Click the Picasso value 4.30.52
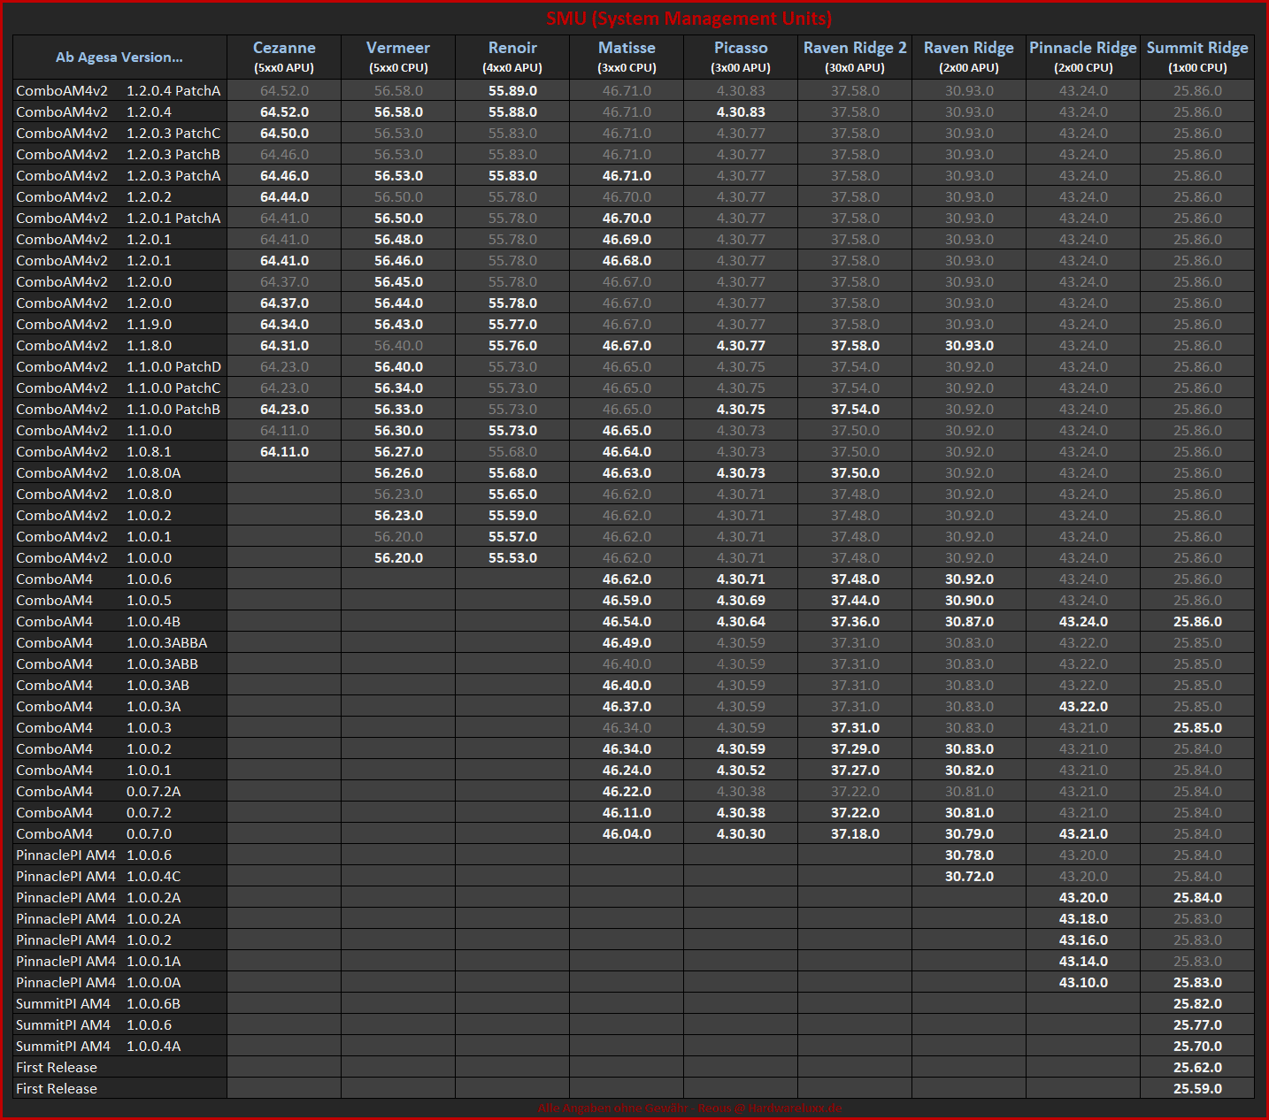 click(x=741, y=770)
